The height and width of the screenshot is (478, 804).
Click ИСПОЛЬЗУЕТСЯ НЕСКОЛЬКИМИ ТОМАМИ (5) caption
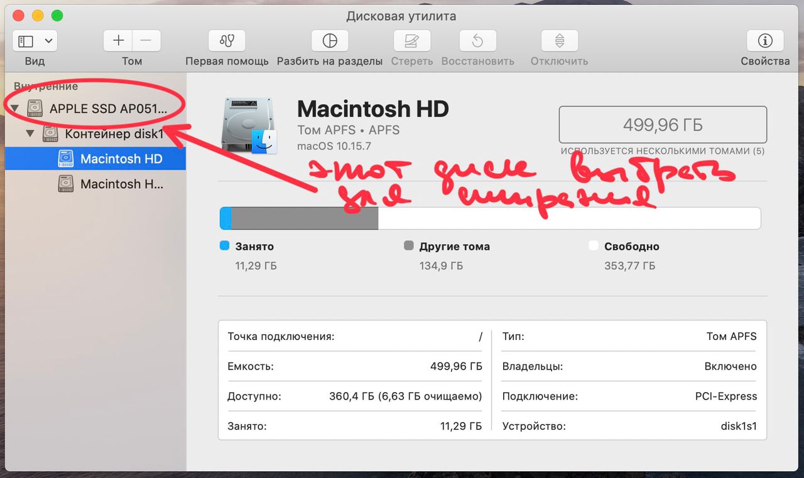click(x=663, y=151)
